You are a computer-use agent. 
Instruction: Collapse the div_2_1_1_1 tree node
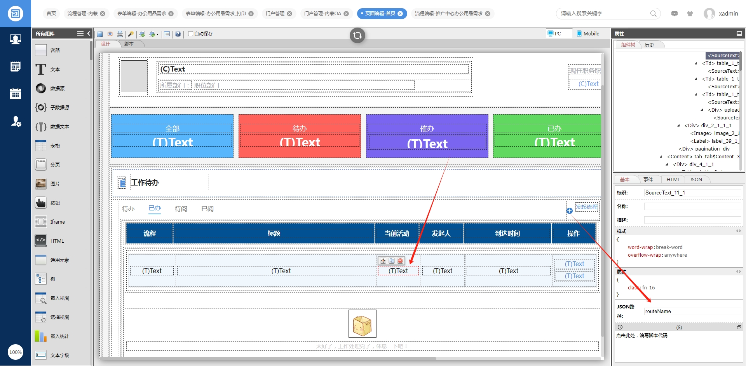(x=678, y=126)
